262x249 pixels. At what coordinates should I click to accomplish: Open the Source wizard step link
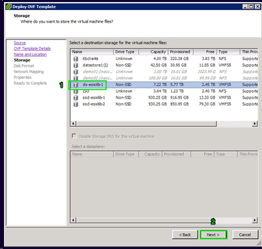click(19, 43)
